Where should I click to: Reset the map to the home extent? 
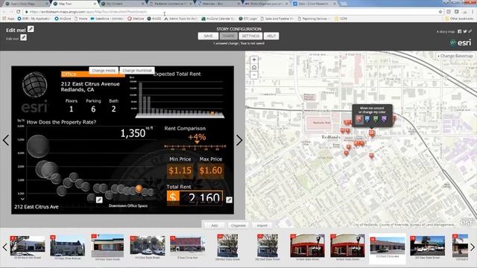click(254, 68)
